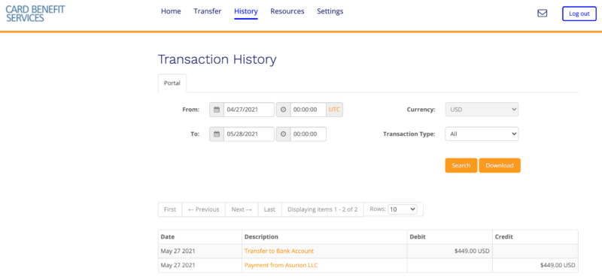Click the To time field
Screen dimensions: 602x280
309,134
